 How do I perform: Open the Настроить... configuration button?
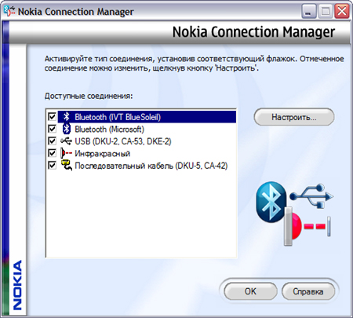294,117
